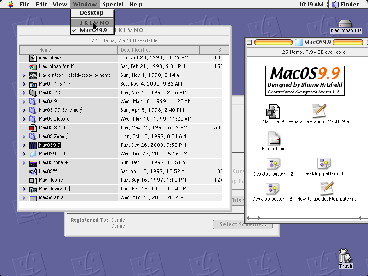
Task: Click the MacOSZone!+ folder icon
Action: (33, 163)
